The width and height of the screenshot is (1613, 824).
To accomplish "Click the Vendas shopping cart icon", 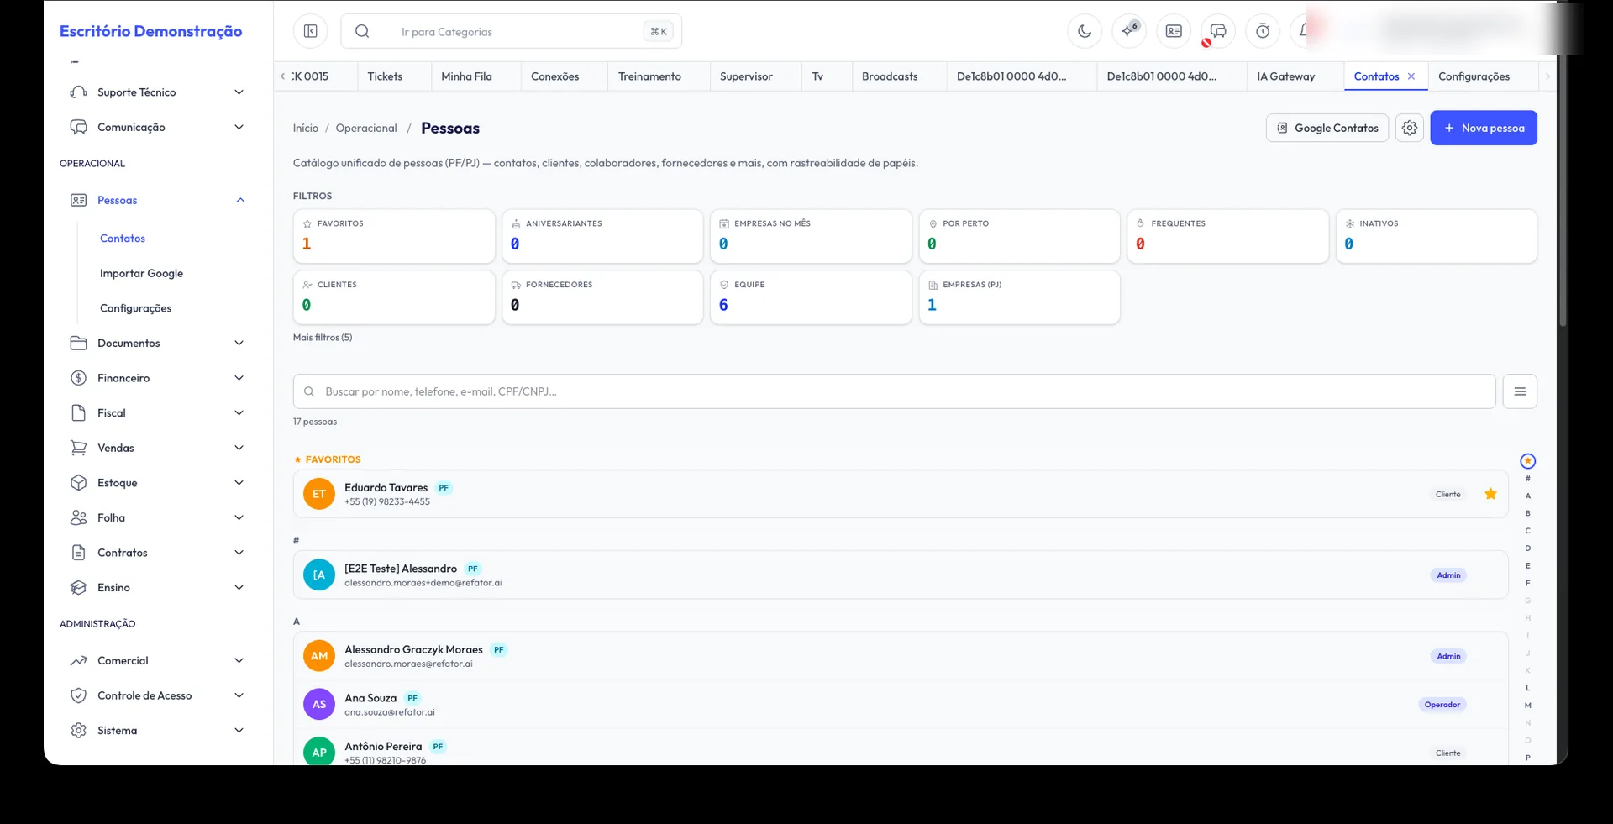I will [79, 448].
